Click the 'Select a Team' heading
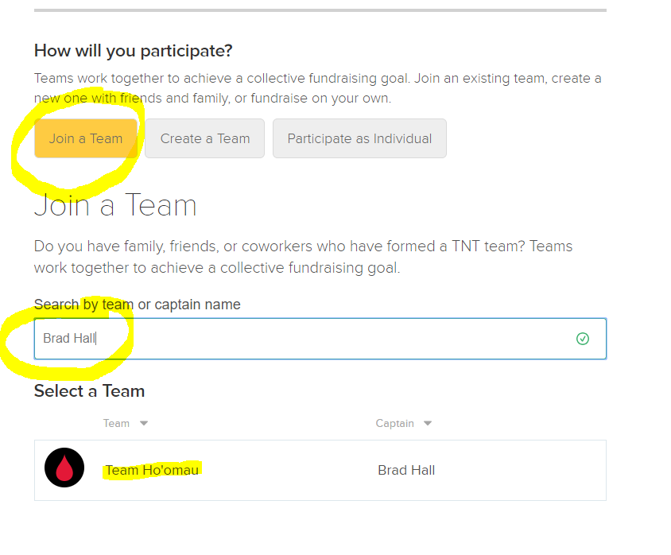Screen dimensions: 671x555 click(x=89, y=391)
